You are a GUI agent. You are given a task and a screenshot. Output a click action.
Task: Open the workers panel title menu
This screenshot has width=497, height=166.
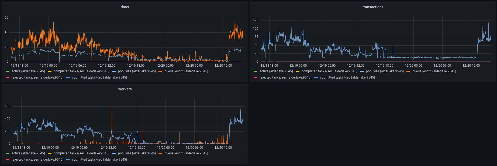click(125, 89)
